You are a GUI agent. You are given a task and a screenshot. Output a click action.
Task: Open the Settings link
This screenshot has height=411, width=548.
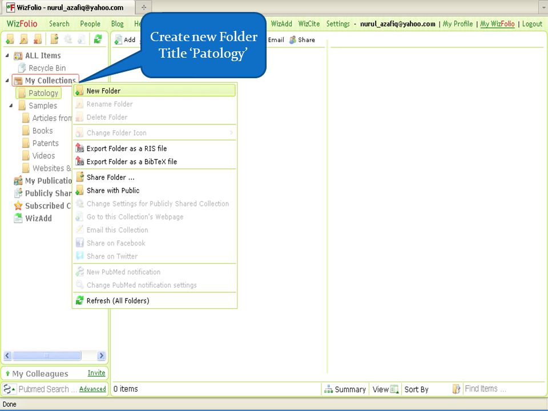tap(338, 24)
